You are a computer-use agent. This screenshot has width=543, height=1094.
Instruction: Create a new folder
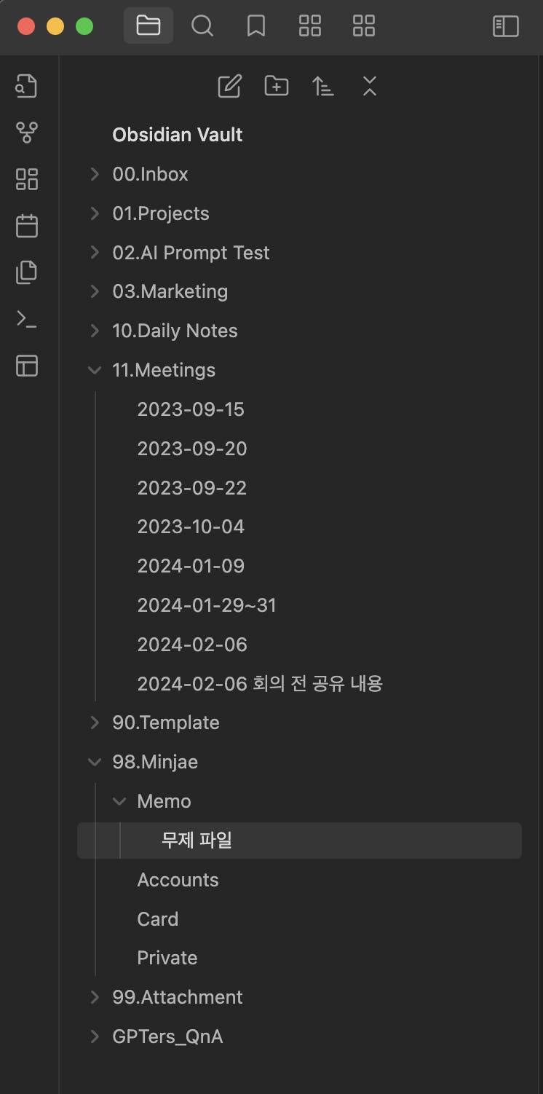coord(276,87)
